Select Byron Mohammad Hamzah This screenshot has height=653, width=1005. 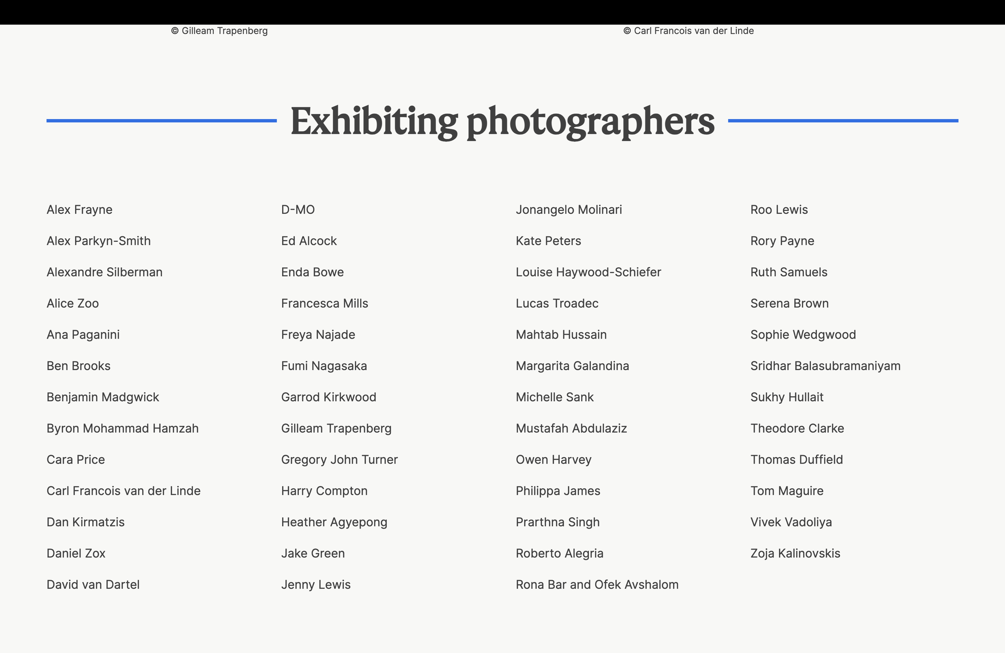(x=123, y=429)
